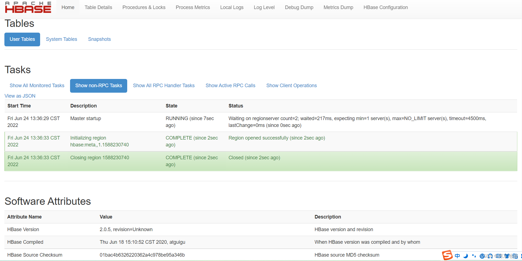522x261 pixels.
Task: Open the Home nav item
Action: (x=68, y=7)
